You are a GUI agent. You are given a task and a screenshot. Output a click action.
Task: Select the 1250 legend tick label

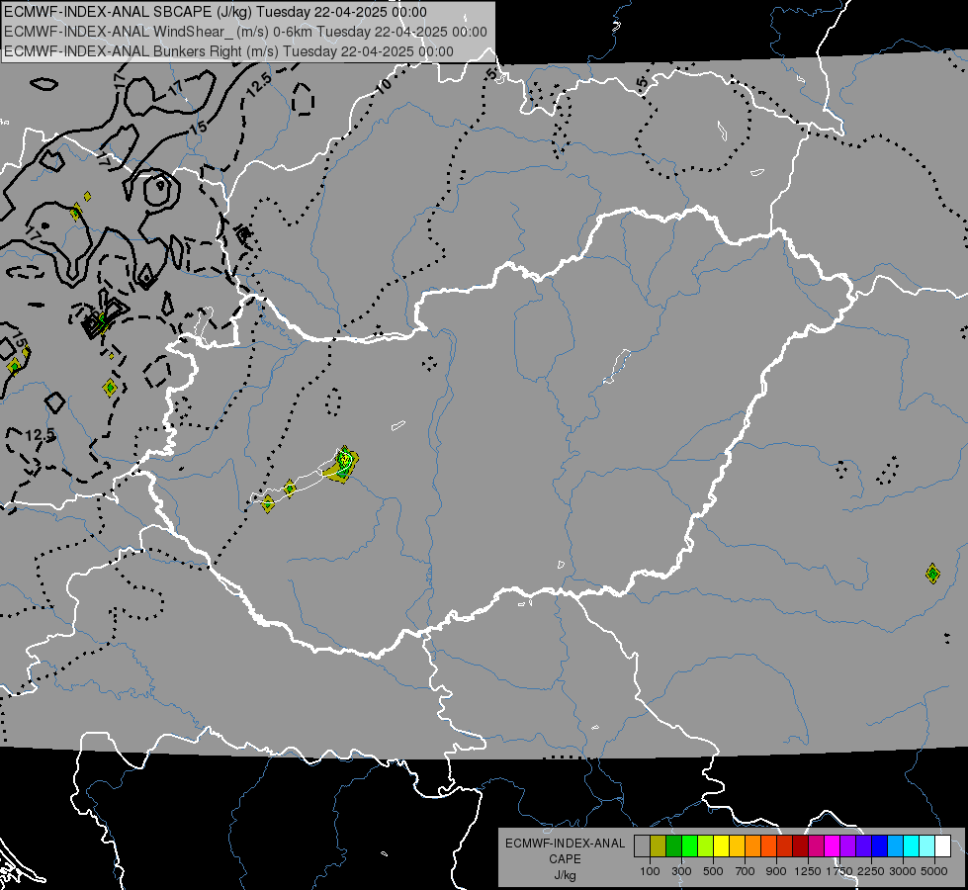coord(808,871)
